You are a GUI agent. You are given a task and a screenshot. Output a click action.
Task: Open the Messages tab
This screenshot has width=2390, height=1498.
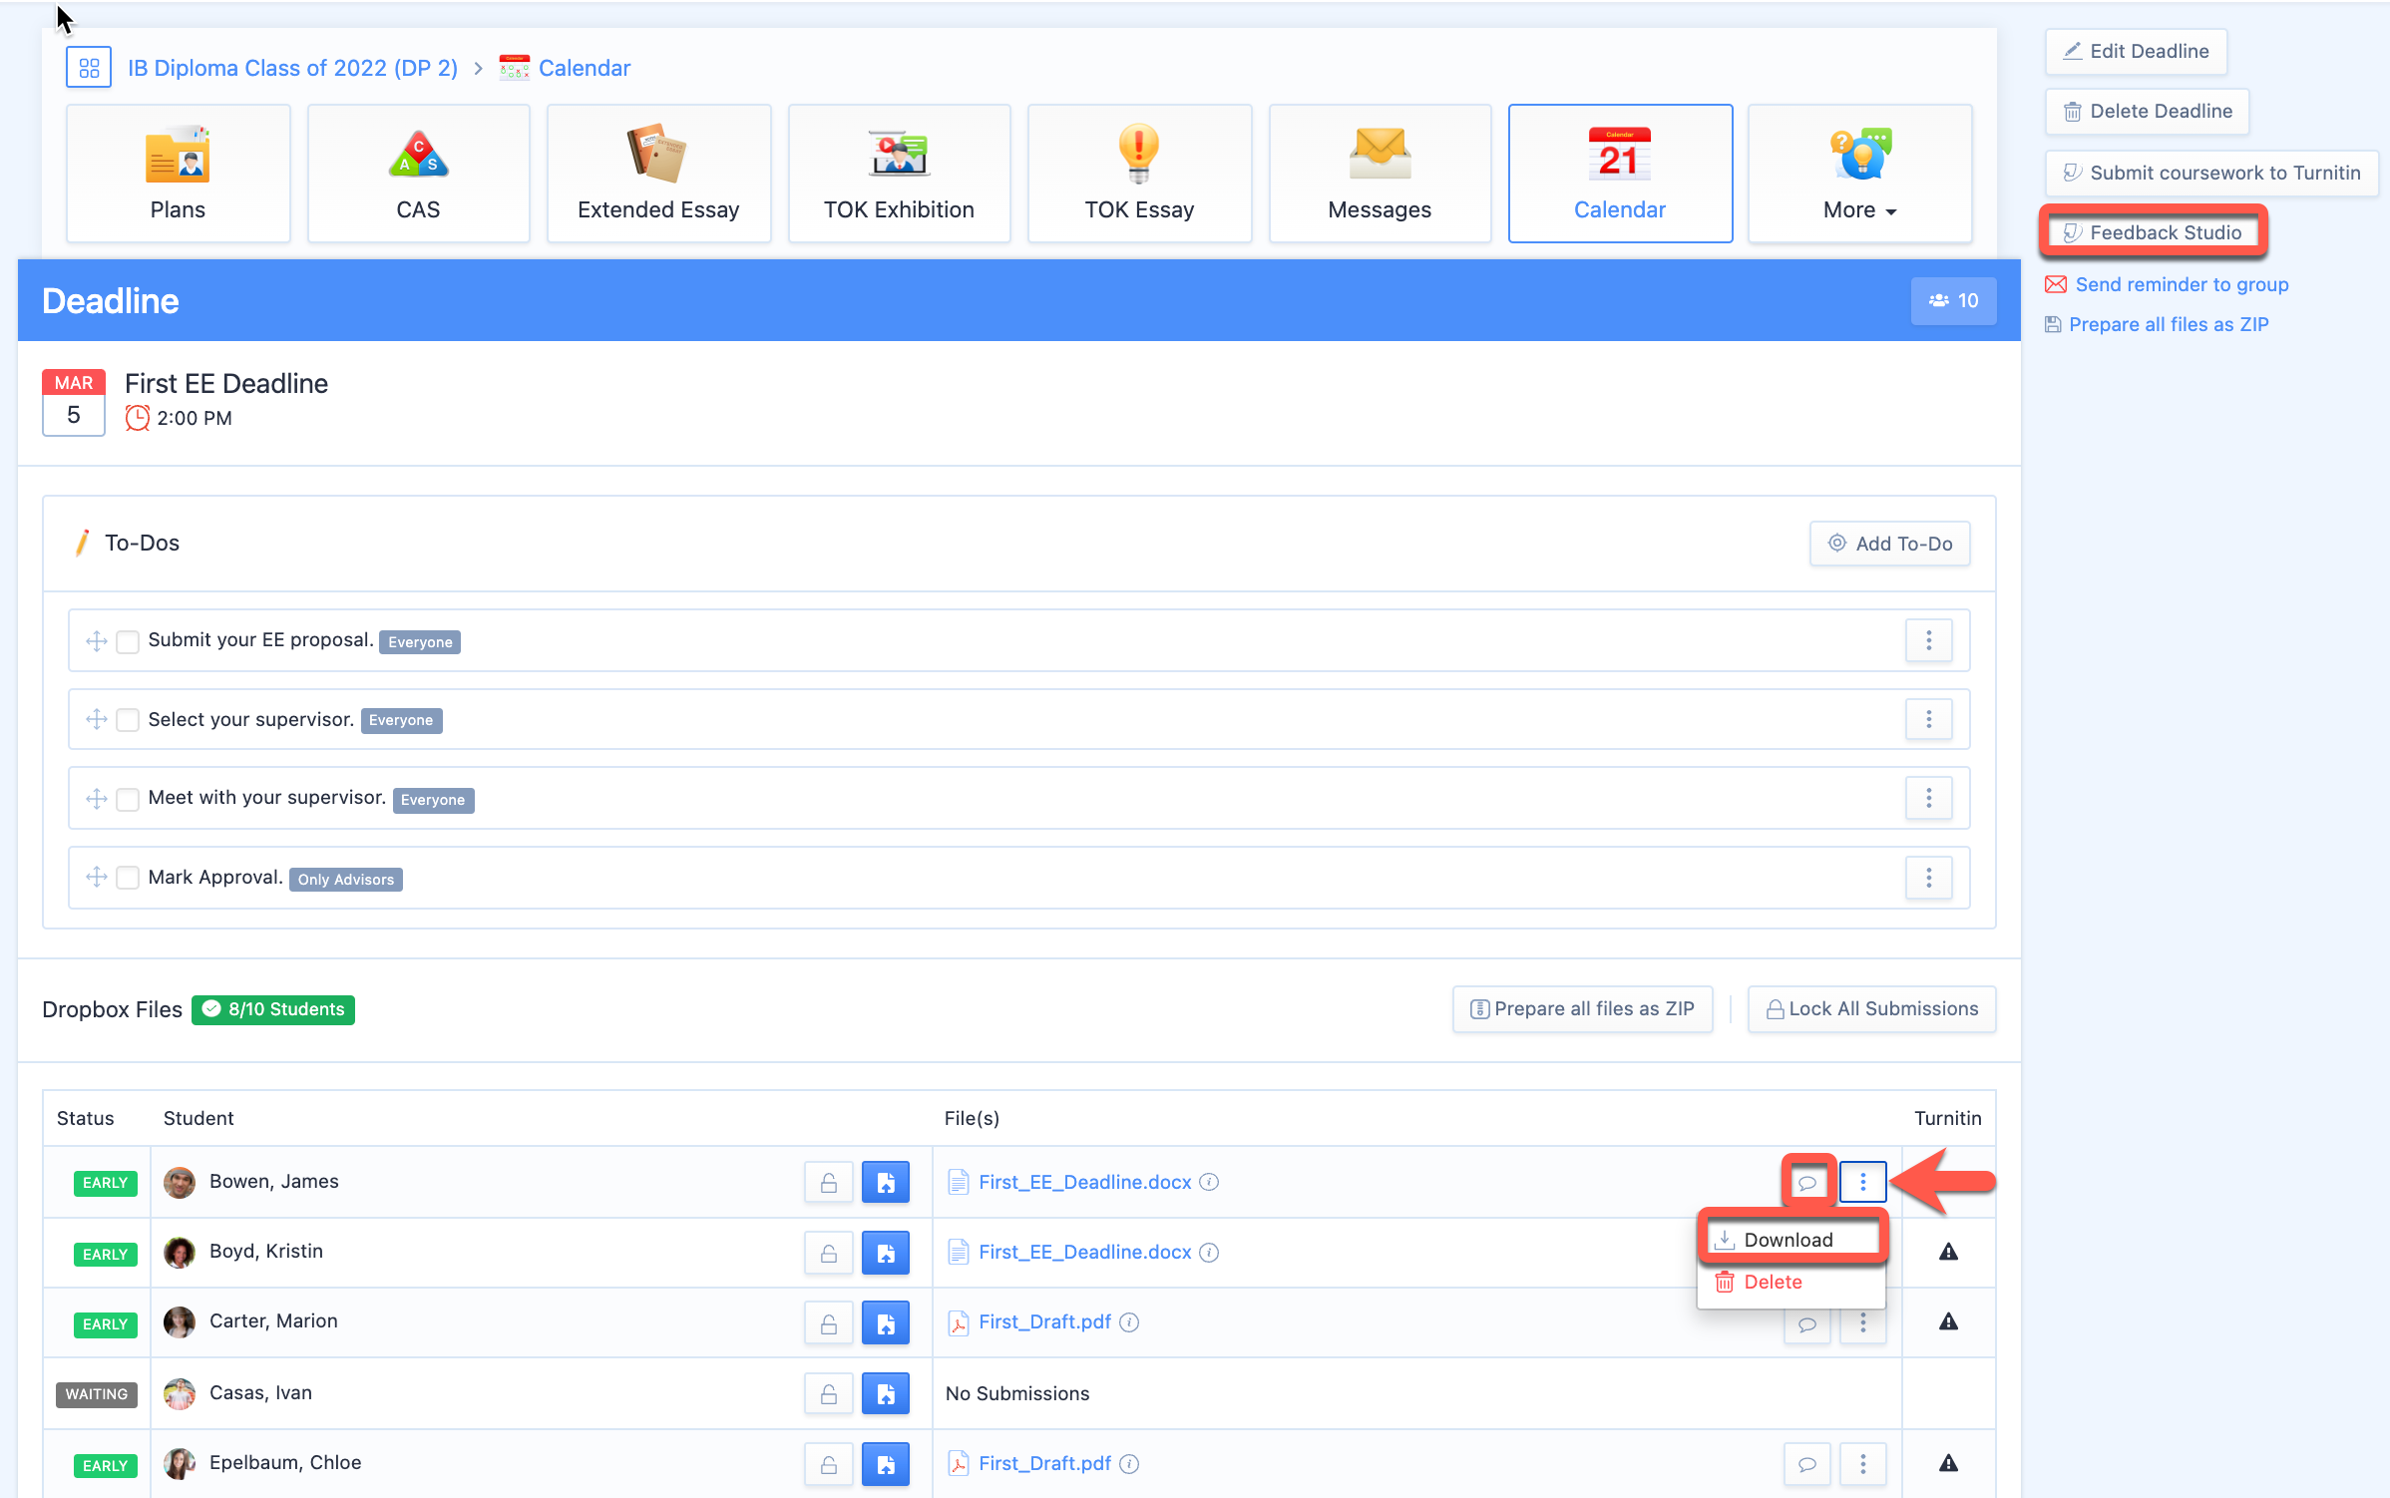1381,174
